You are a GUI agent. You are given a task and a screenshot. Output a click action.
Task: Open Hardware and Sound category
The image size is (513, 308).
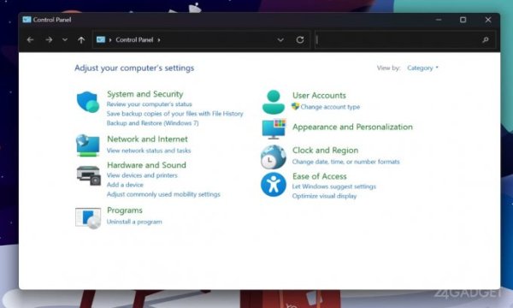click(x=146, y=164)
